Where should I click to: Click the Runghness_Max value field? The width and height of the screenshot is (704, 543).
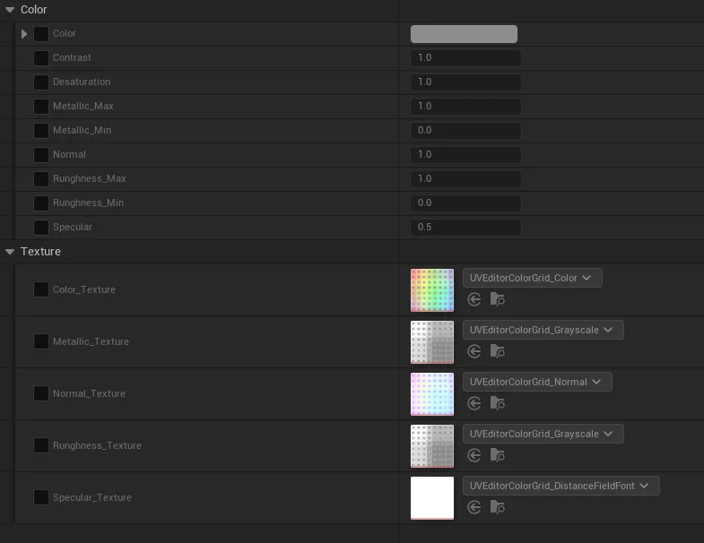(x=466, y=179)
